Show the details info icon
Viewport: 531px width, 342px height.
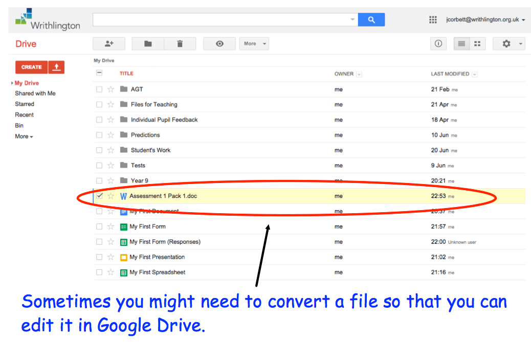[x=438, y=43]
